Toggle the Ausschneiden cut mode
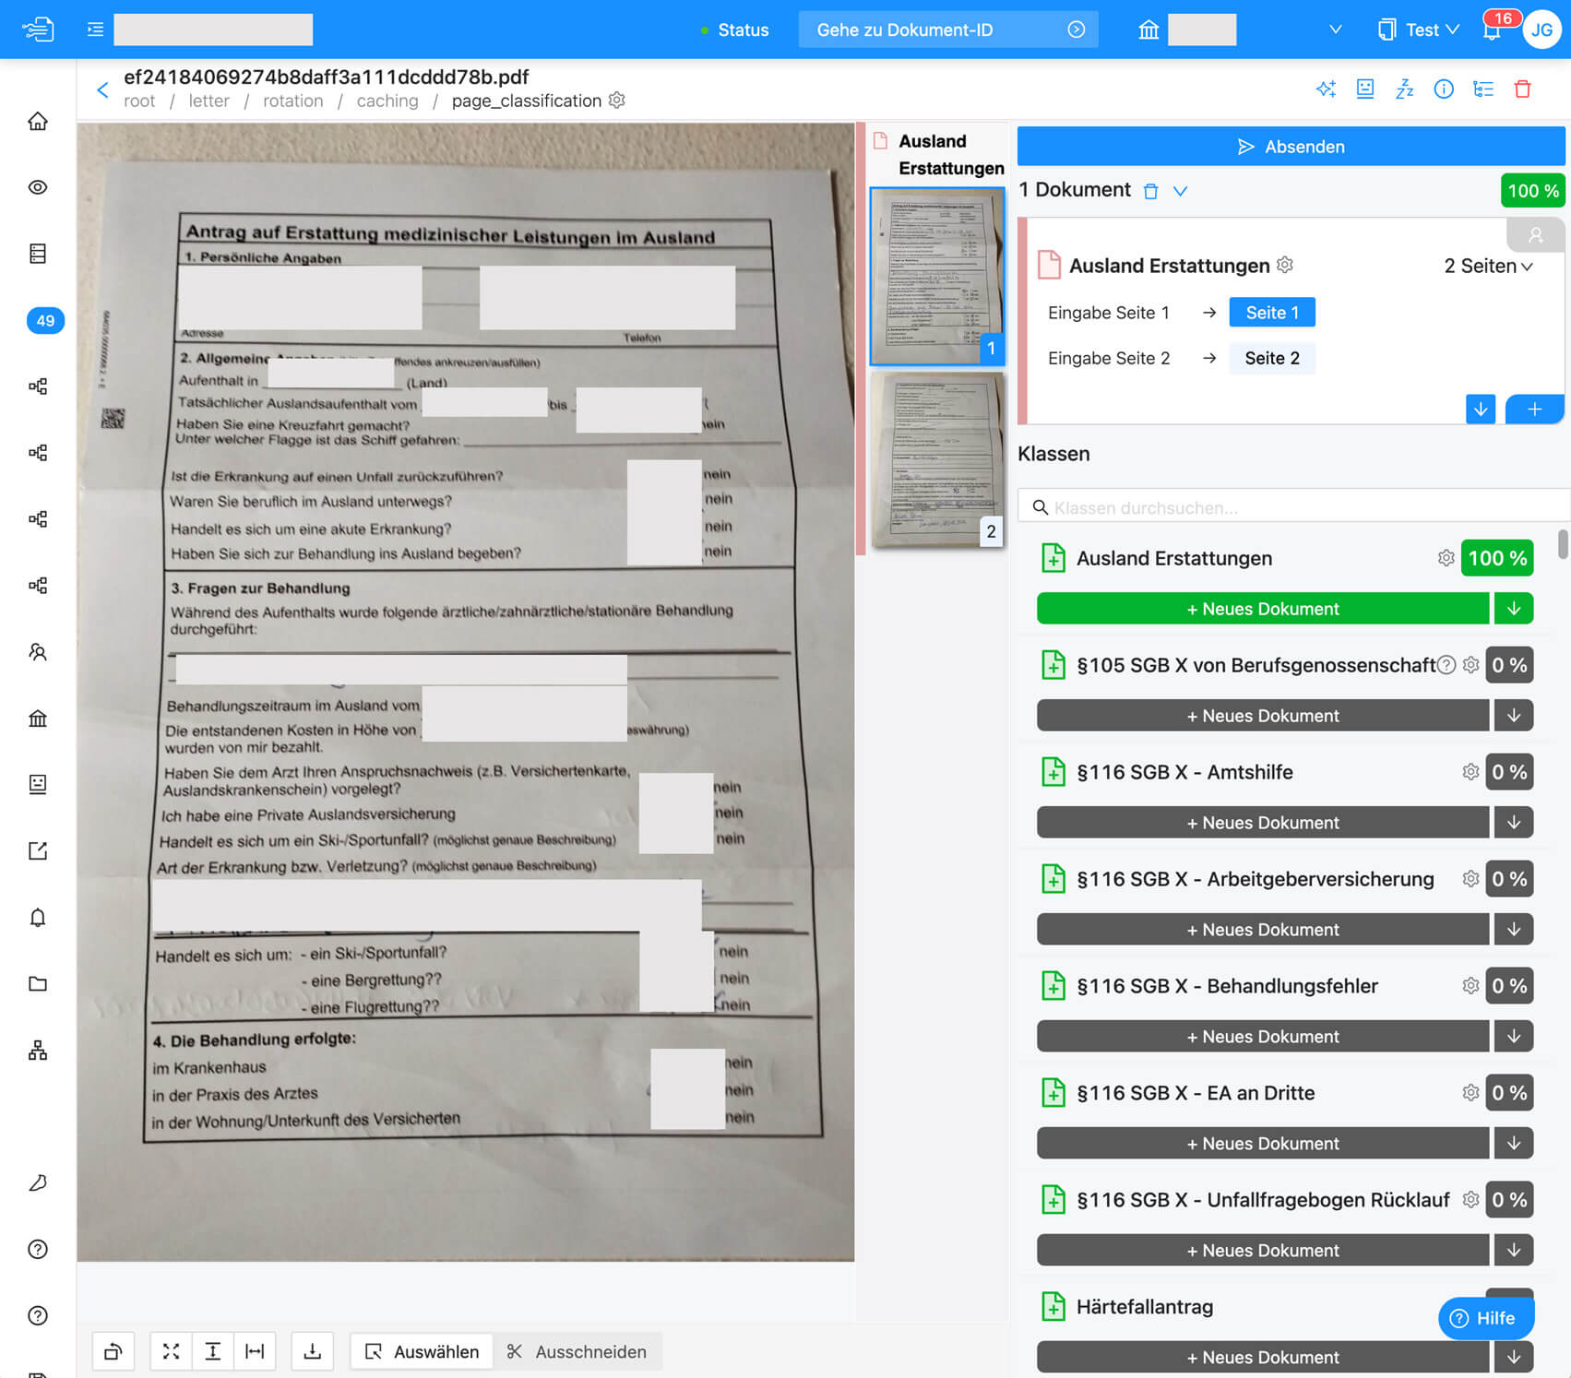The width and height of the screenshot is (1571, 1378). [577, 1351]
